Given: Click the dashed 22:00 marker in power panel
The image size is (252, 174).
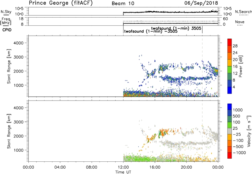Looking at the screenshot, I should point(202,66).
